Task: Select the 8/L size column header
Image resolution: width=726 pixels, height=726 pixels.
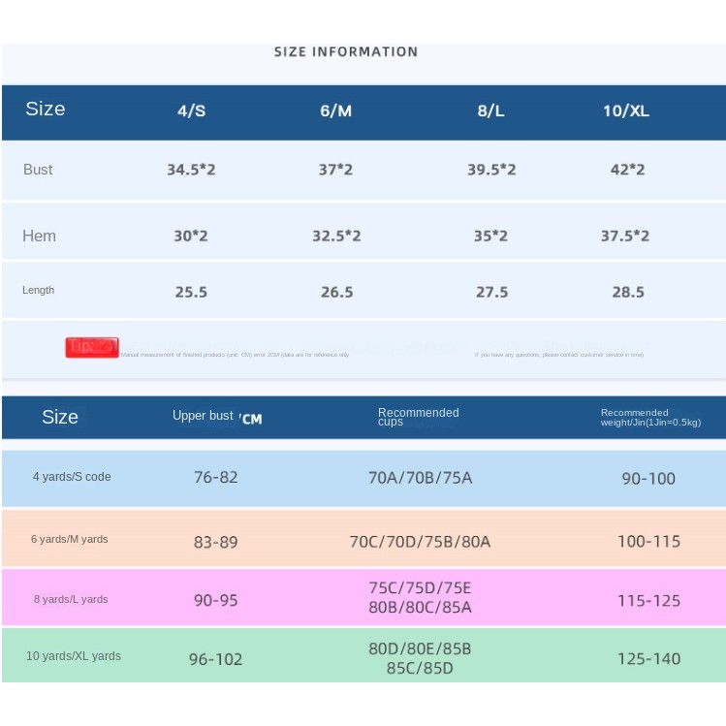Action: tap(490, 110)
